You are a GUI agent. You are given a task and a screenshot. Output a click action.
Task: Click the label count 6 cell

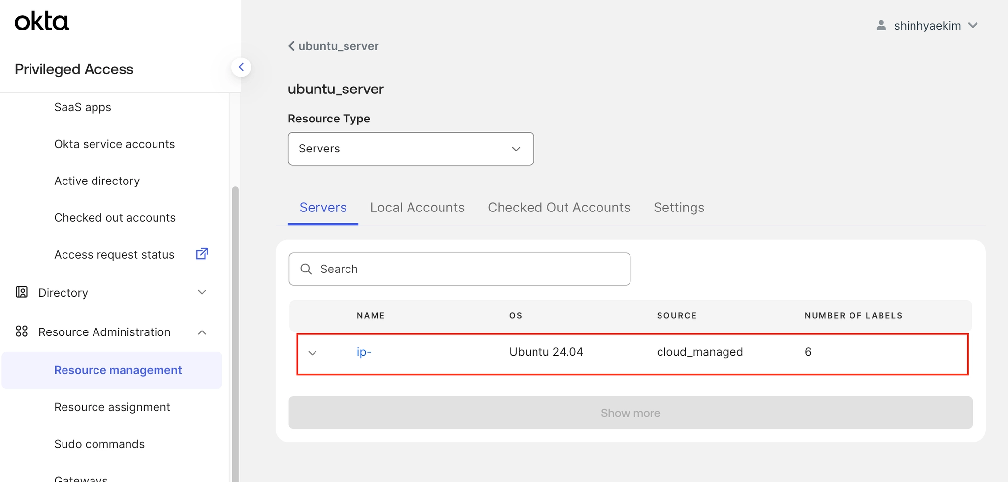808,352
